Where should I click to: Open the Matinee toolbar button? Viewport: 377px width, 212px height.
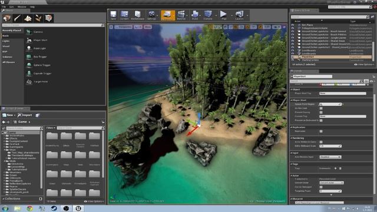(181, 15)
